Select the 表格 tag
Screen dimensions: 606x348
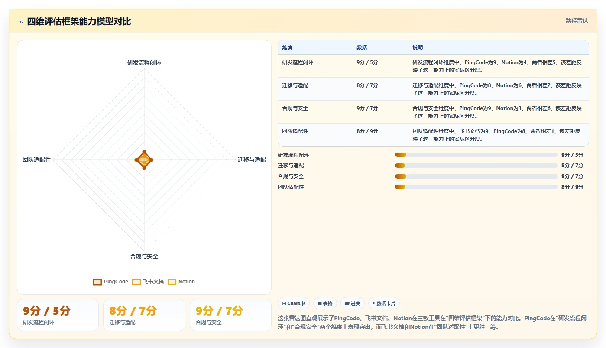pos(325,303)
